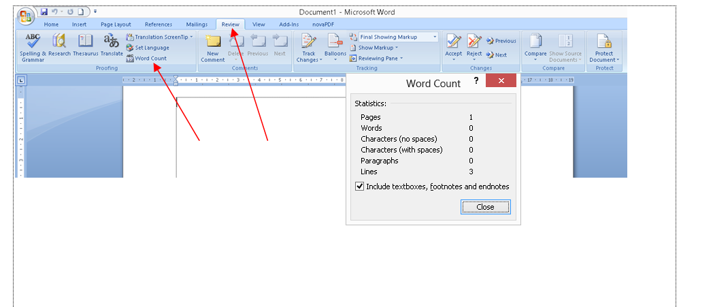This screenshot has width=713, height=307.
Task: Jump to Next in Changes group
Action: click(x=496, y=55)
